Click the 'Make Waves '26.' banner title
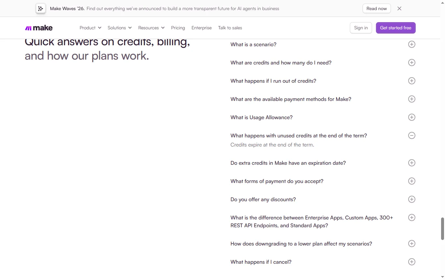 pos(67,8)
